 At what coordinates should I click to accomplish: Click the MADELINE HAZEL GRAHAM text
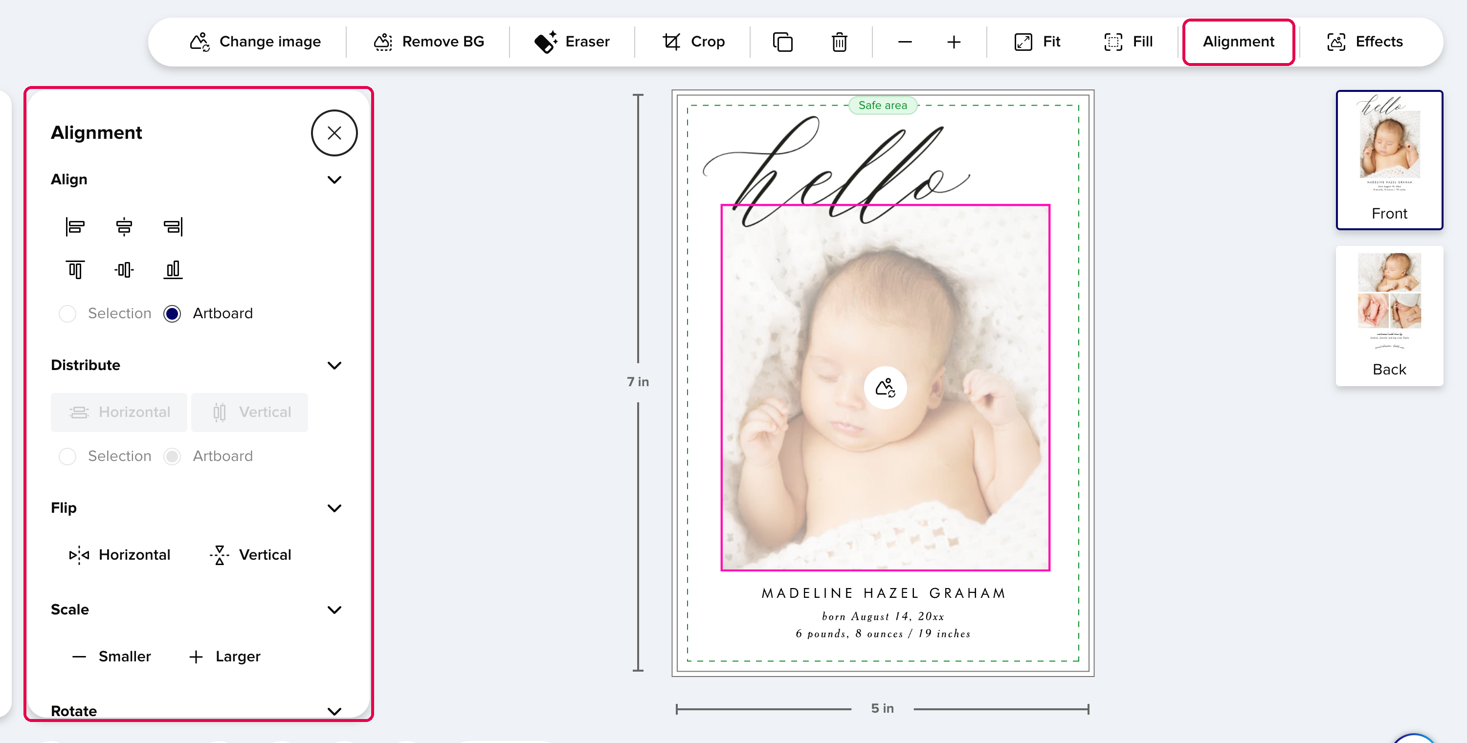click(883, 593)
